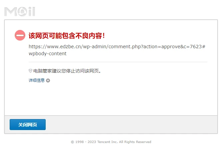223x148 pixels.
Task: Click the QQ Mail logo
Action: pyautogui.click(x=20, y=12)
